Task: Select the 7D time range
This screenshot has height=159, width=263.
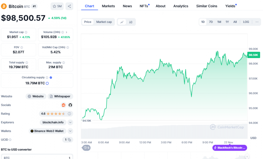Action: pyautogui.click(x=211, y=22)
